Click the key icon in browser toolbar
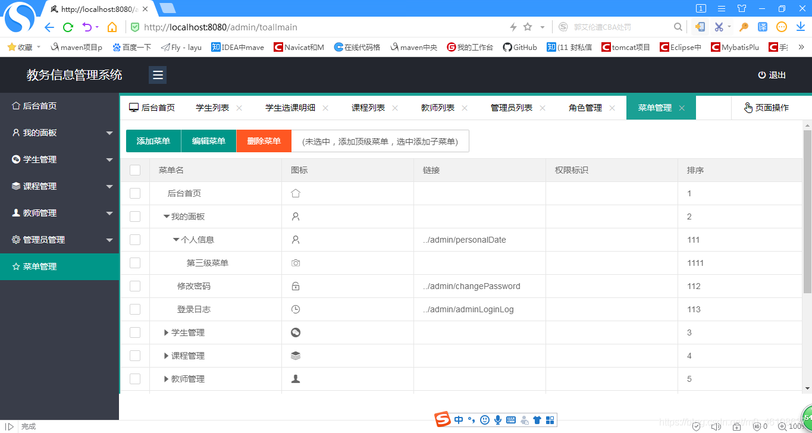812x433 pixels. point(744,27)
